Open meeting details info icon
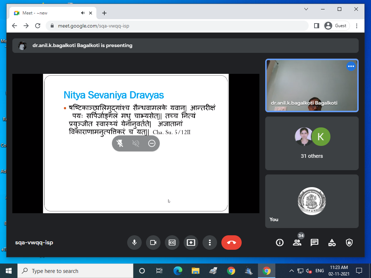 (280, 243)
